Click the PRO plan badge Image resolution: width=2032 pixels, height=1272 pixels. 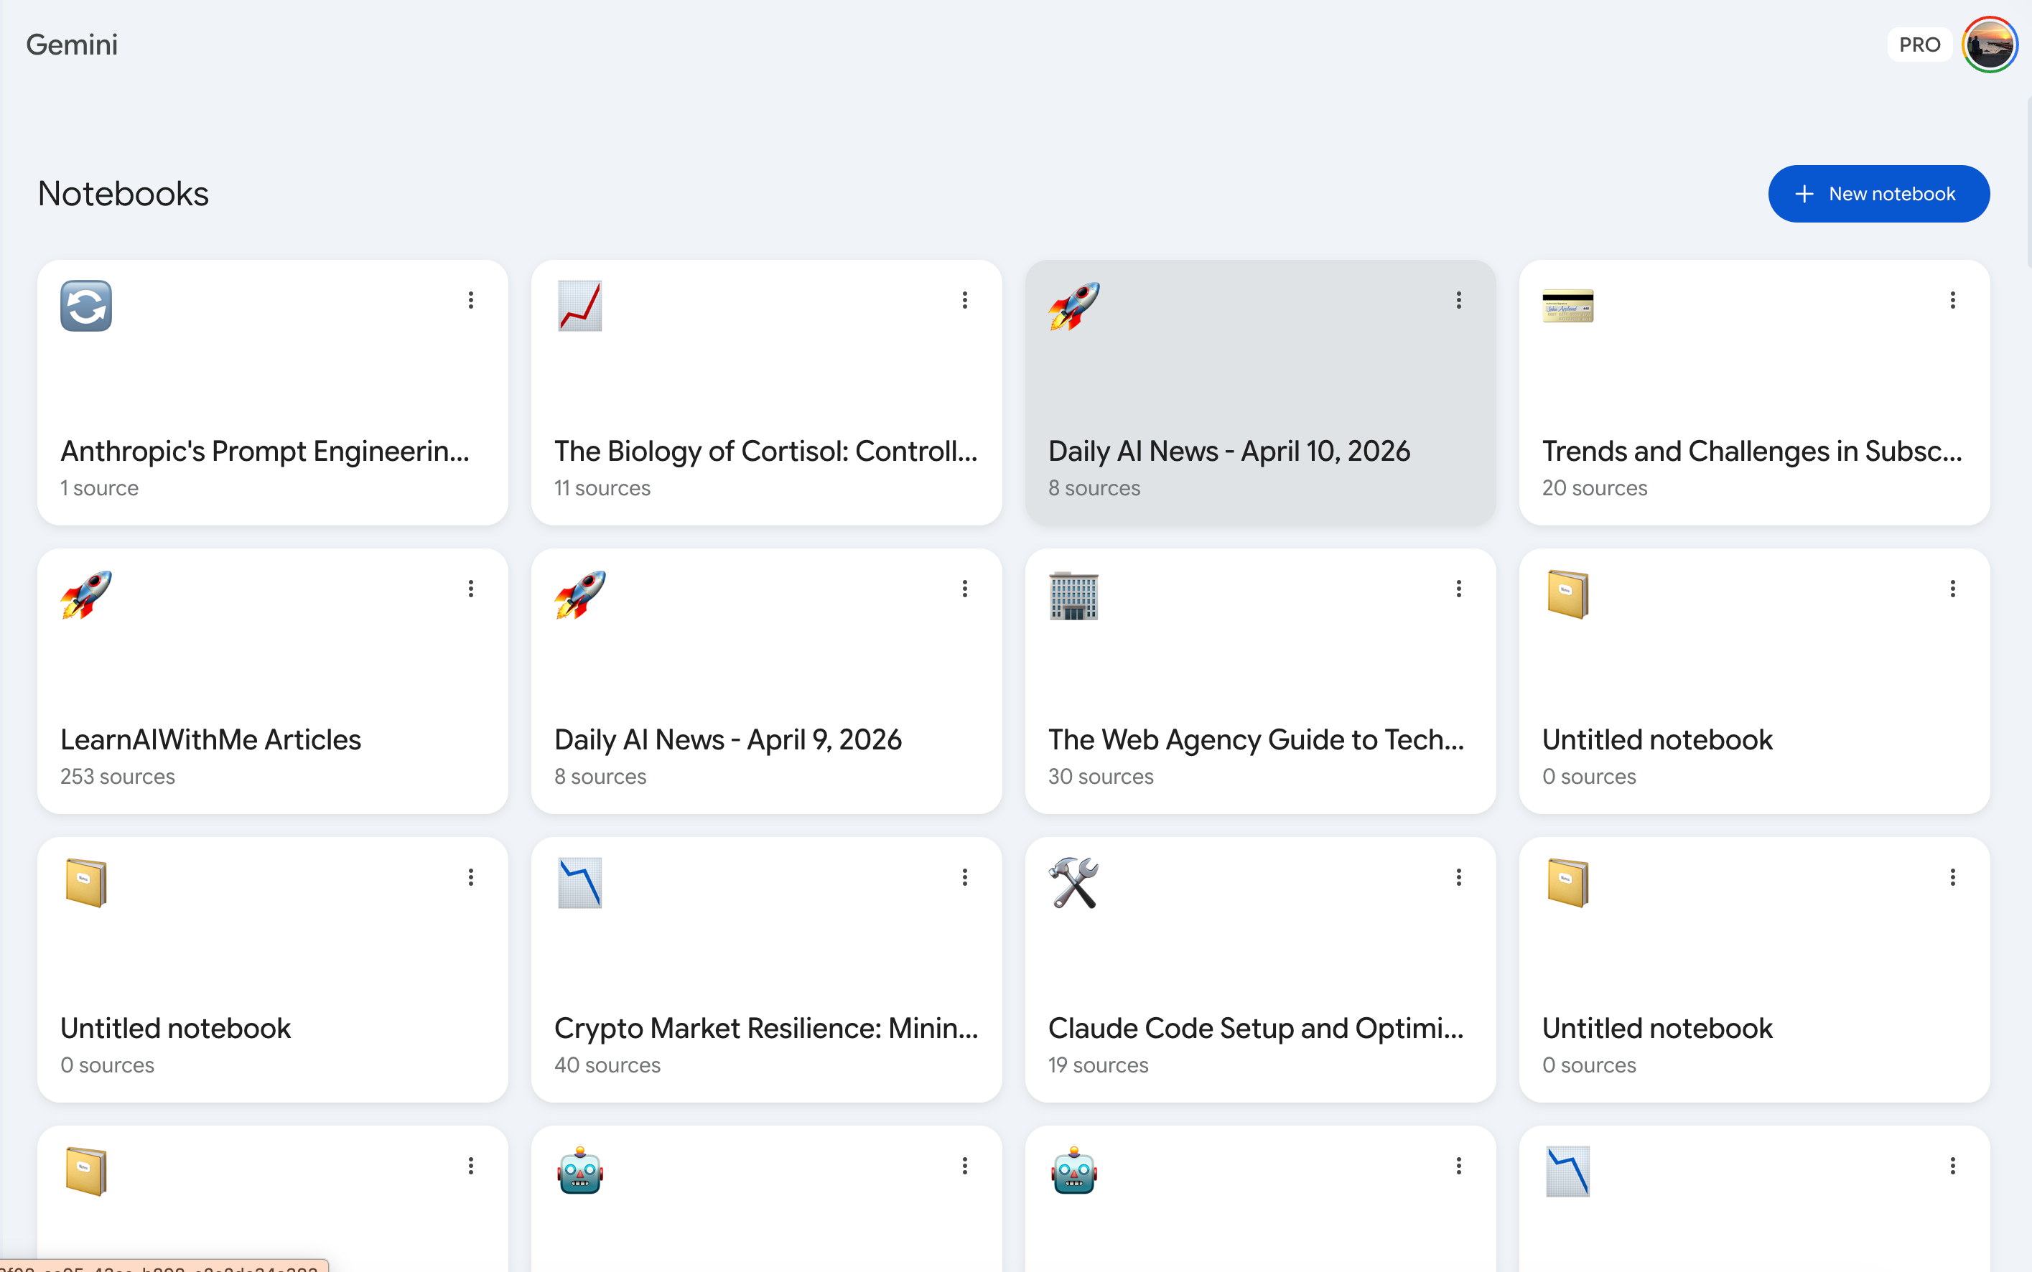[1919, 45]
